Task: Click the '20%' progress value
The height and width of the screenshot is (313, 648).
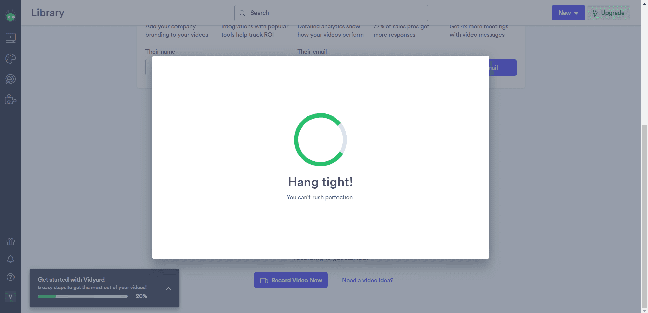Action: (x=141, y=296)
